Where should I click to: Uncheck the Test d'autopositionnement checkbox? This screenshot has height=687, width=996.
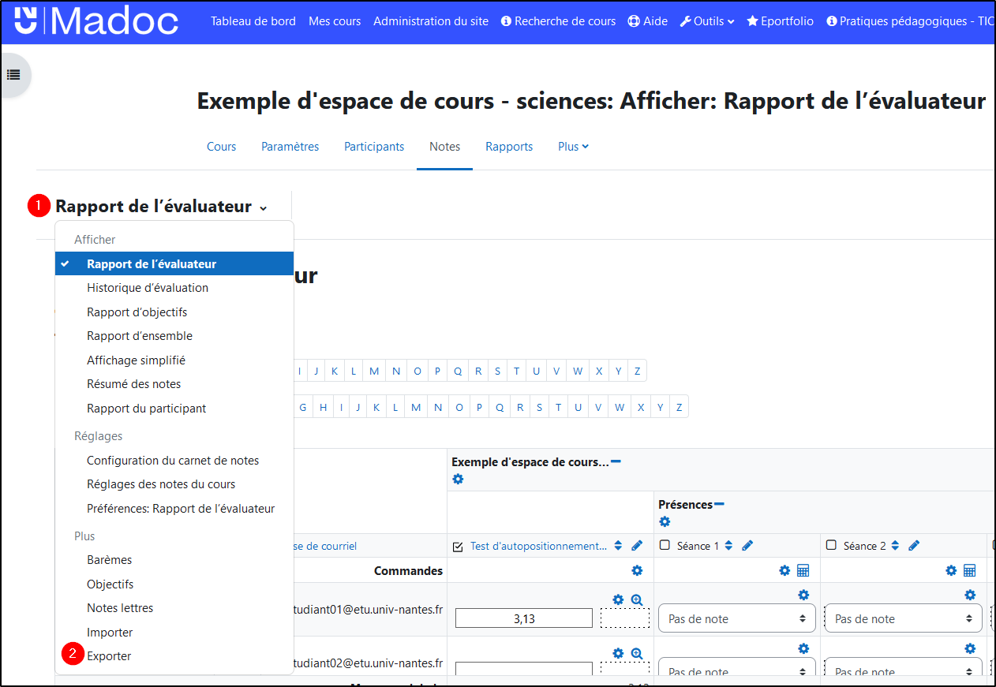click(x=458, y=545)
